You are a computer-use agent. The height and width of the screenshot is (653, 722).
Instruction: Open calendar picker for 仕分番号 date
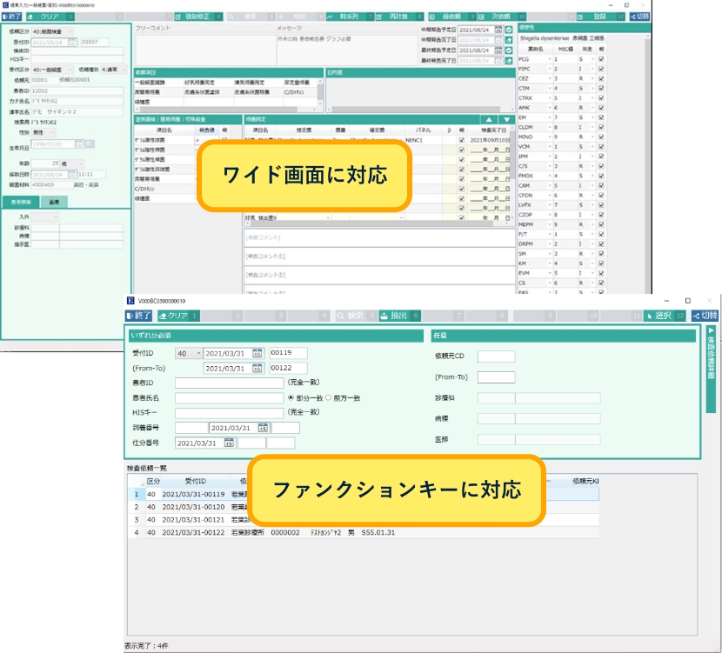point(230,443)
